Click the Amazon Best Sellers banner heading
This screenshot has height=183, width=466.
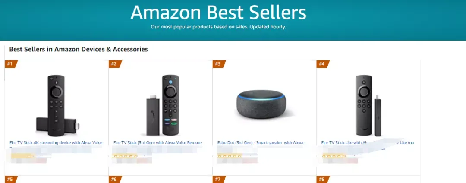[x=218, y=13]
